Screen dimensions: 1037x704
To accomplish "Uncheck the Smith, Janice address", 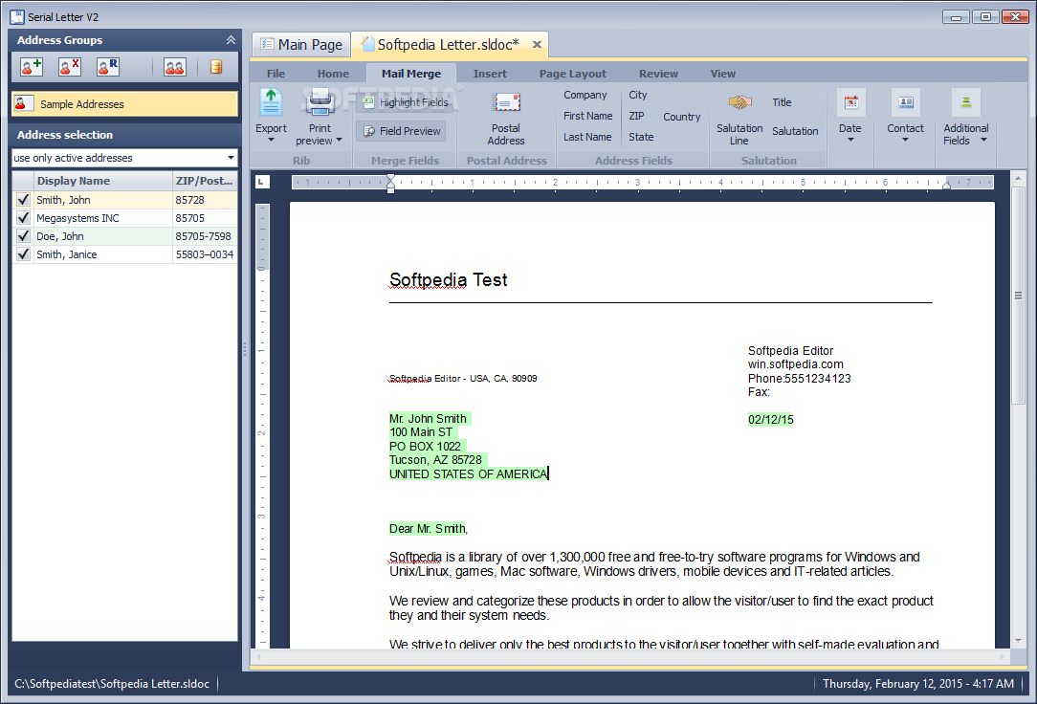I will click(x=24, y=253).
